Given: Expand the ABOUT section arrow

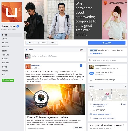Looking at the screenshot, I should 125,86.
